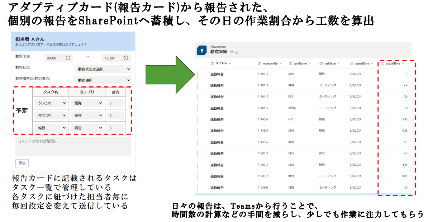Viewport: 428px width, 222px height.
Task: Click the 09:00 start time field
Action: (59, 58)
